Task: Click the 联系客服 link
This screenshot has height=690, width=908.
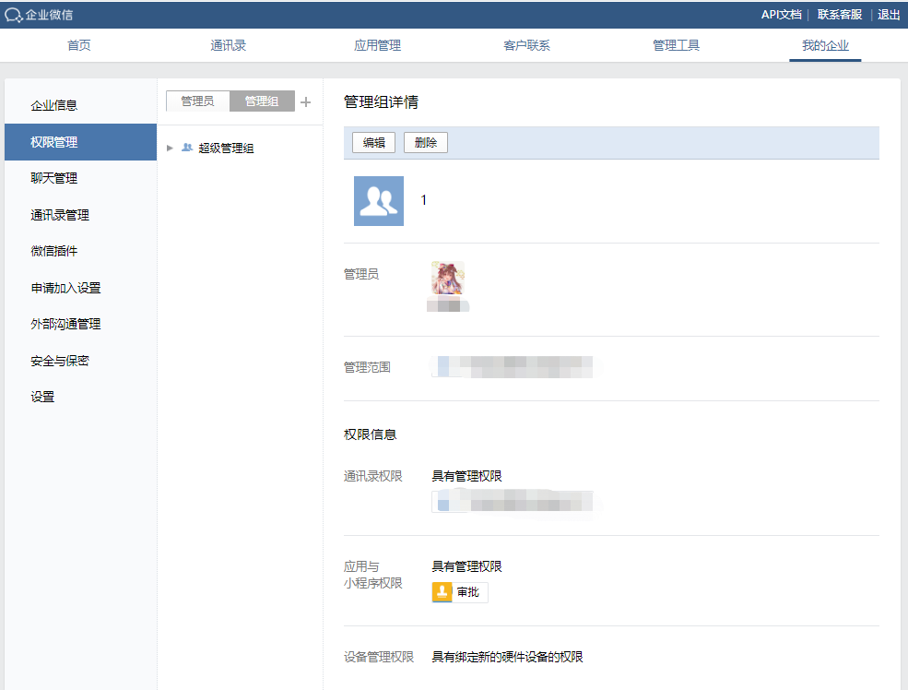Action: pos(840,15)
